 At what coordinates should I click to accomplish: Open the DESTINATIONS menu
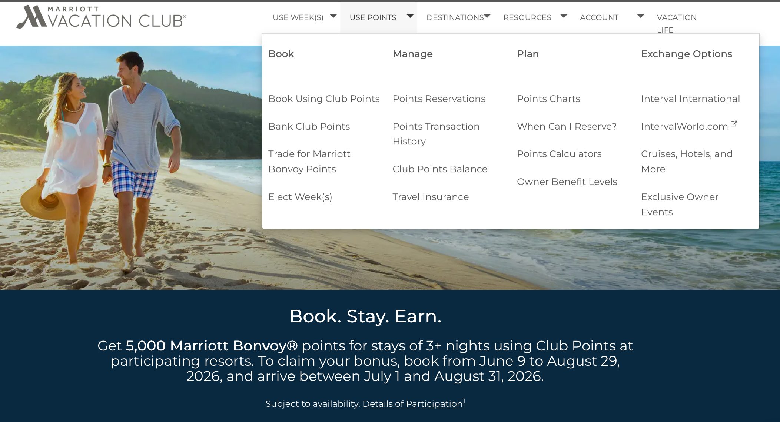pyautogui.click(x=455, y=17)
